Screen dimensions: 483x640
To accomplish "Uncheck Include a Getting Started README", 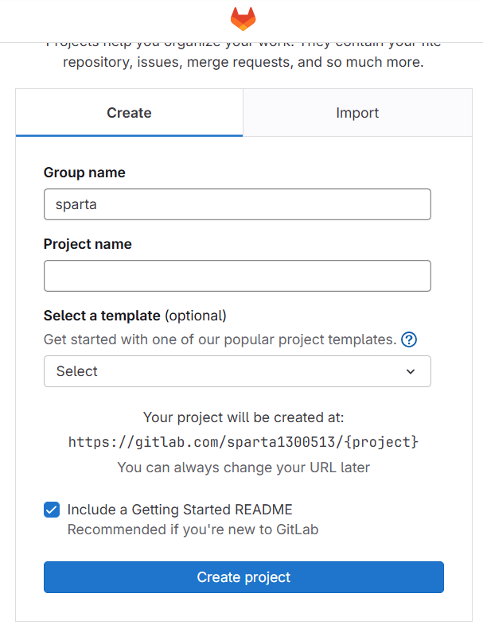I will click(52, 510).
